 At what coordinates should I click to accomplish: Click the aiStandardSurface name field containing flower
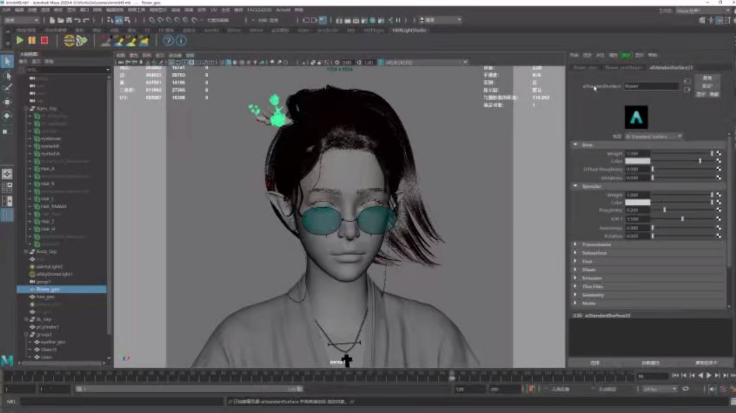pyautogui.click(x=651, y=86)
